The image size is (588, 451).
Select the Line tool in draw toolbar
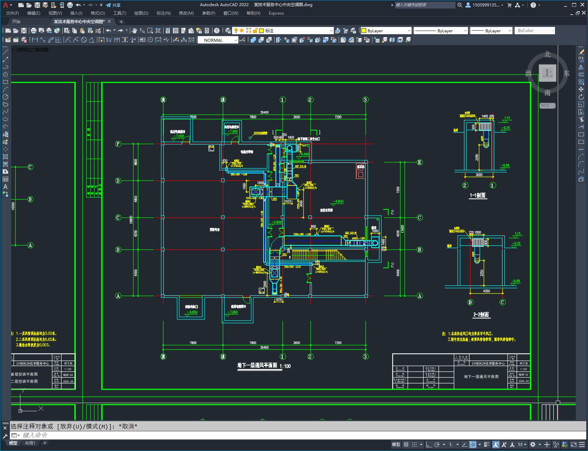(5, 52)
